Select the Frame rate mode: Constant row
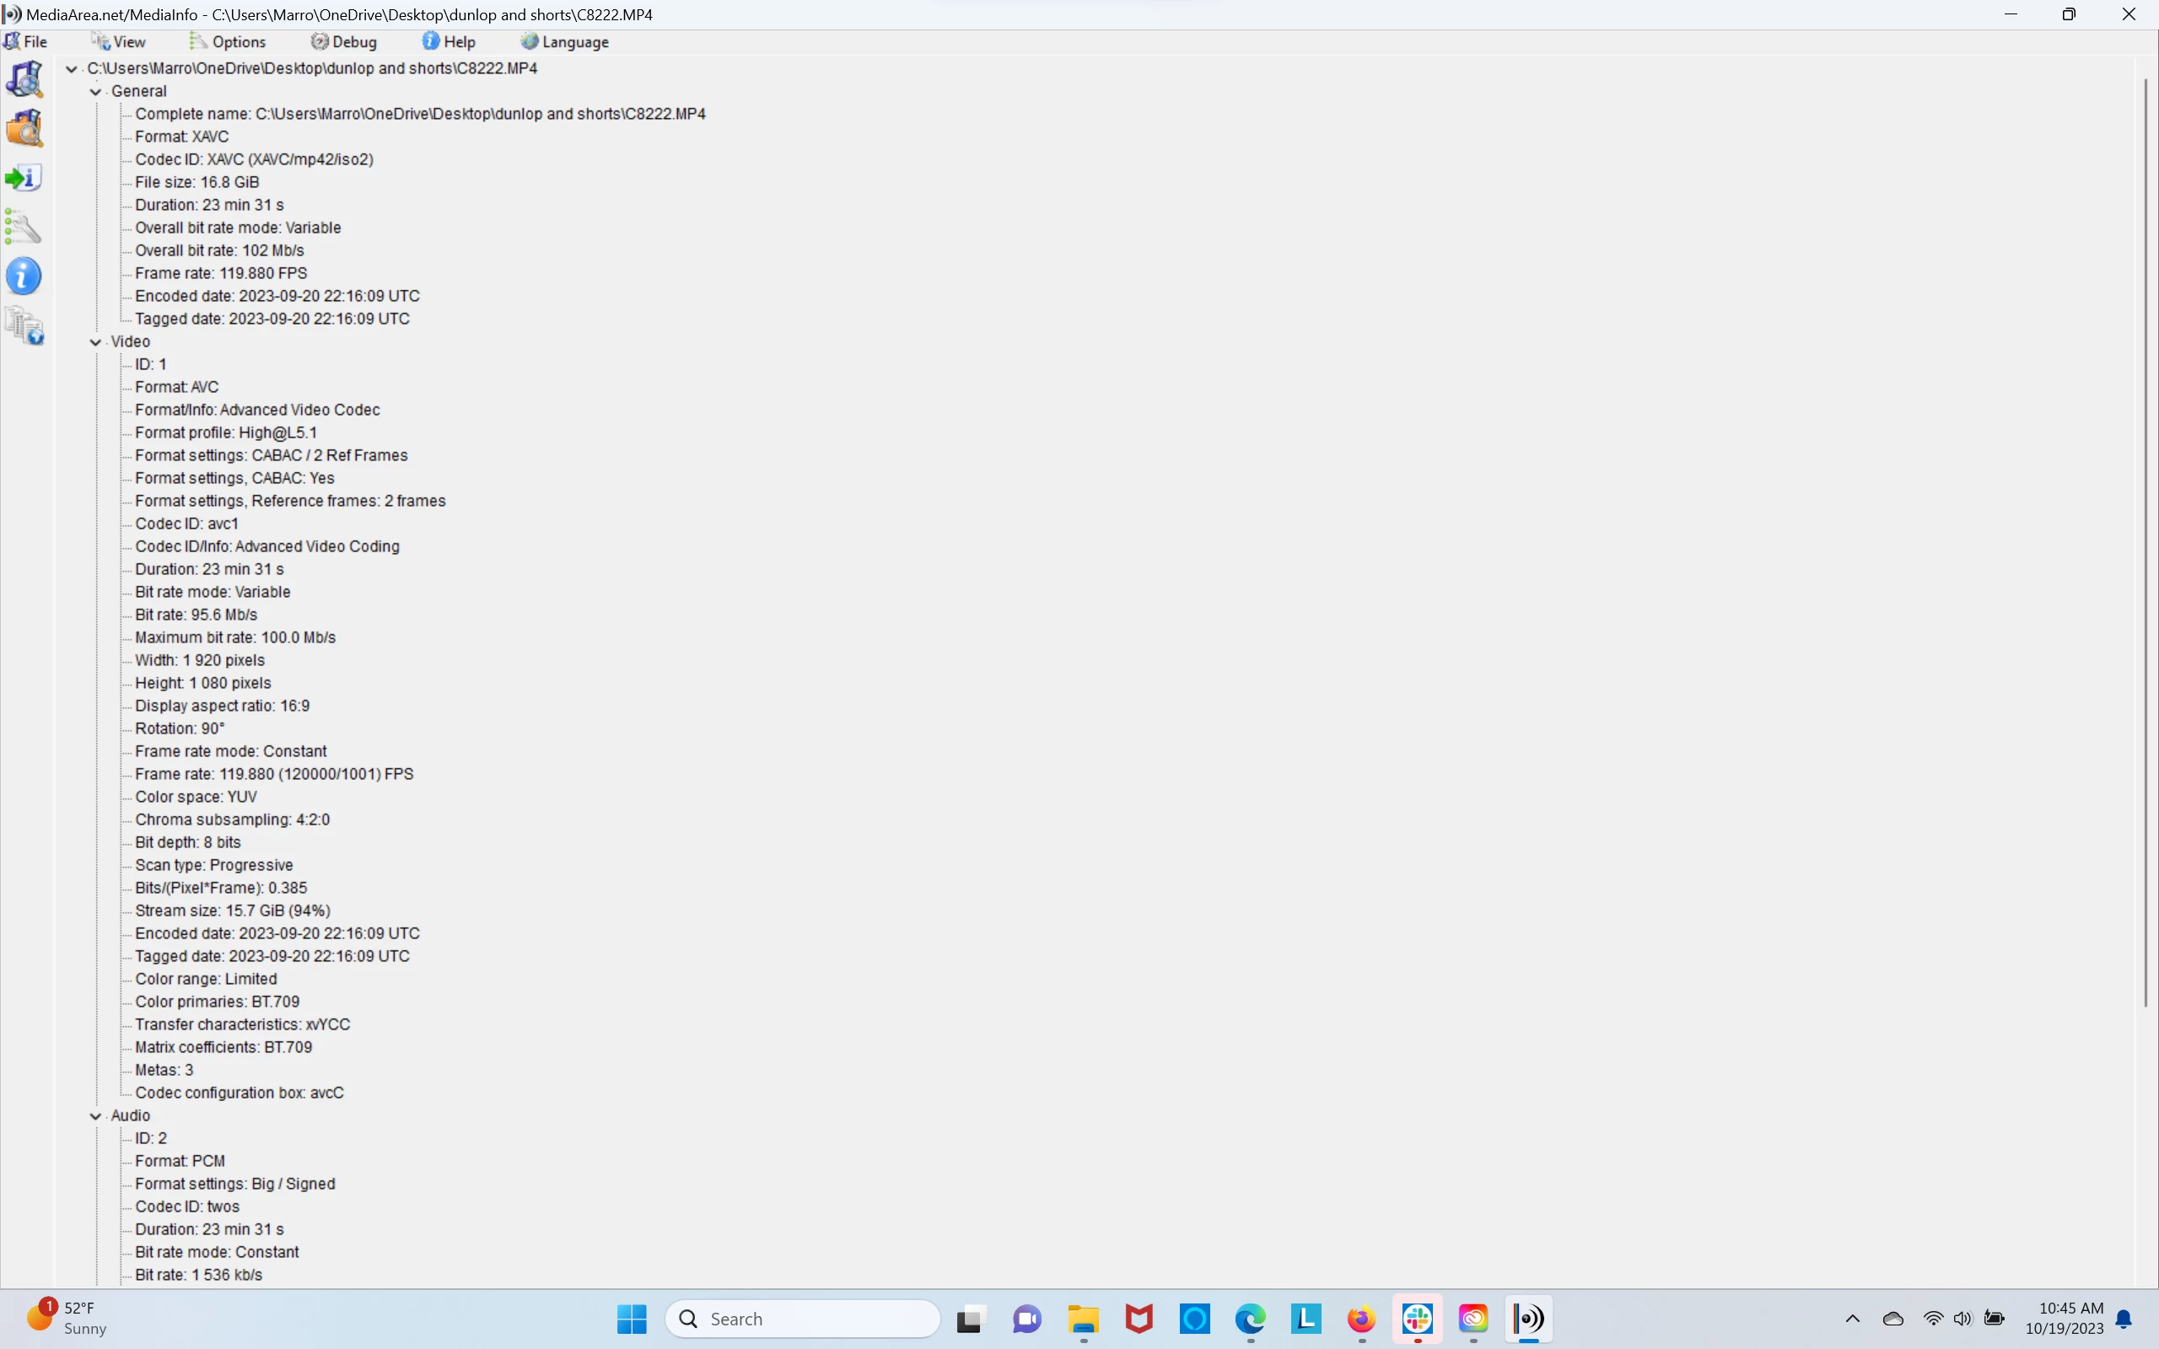This screenshot has height=1349, width=2159. coord(230,751)
